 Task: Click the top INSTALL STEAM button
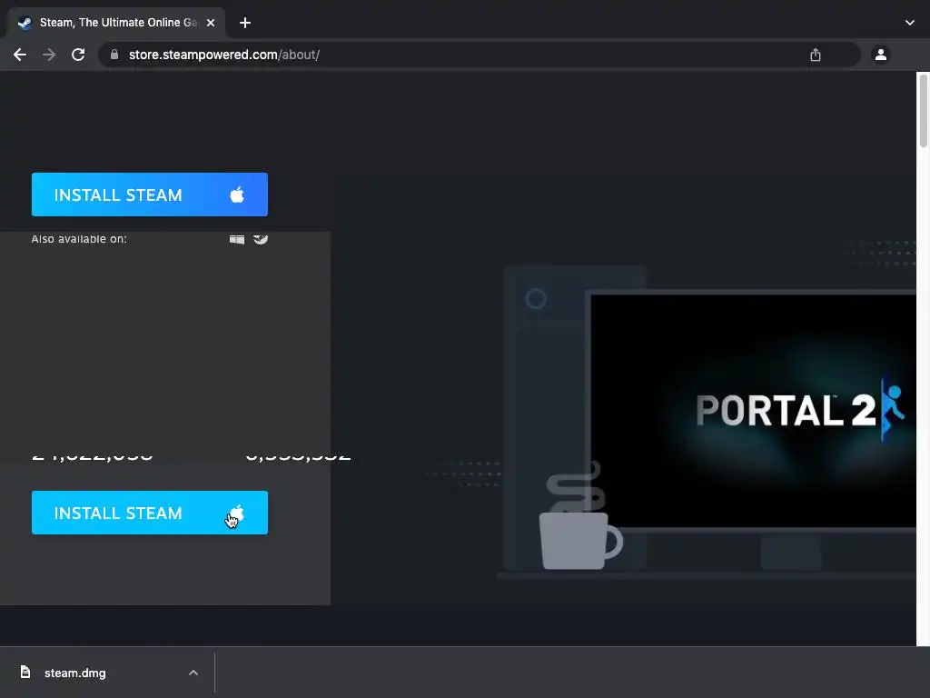(150, 194)
